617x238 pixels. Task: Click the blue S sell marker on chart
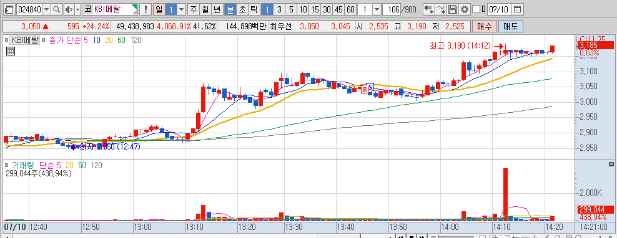(x=370, y=87)
